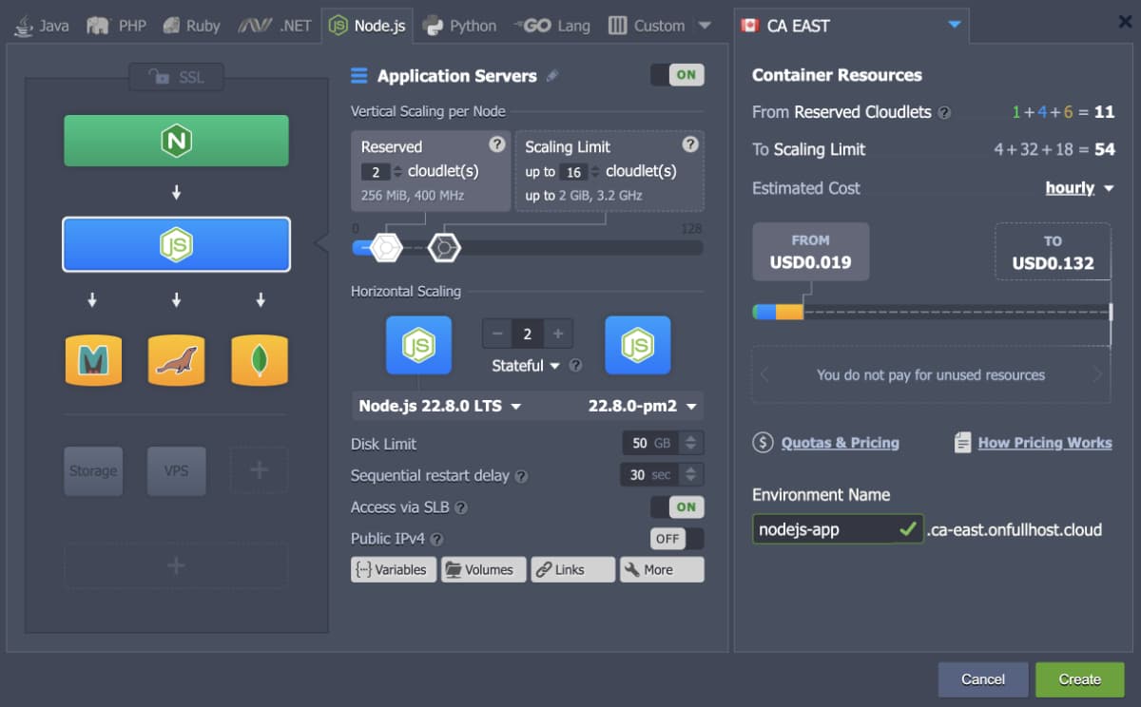Edit Application Servers name with pencil icon
This screenshot has height=707, width=1141.
tap(552, 76)
